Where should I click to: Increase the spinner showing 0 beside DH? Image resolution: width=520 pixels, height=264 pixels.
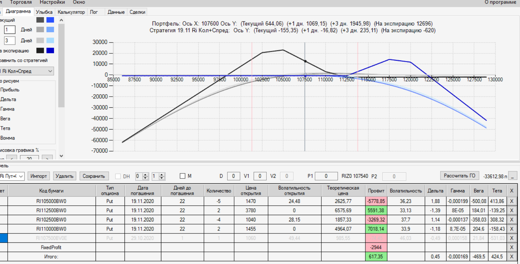click(146, 174)
